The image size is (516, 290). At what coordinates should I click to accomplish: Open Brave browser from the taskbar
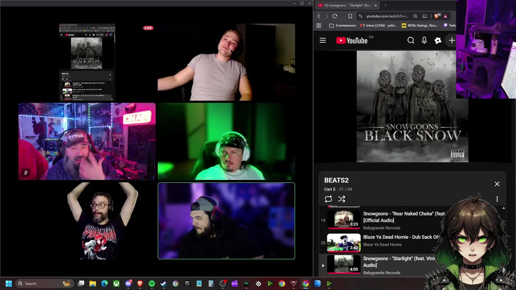140,284
